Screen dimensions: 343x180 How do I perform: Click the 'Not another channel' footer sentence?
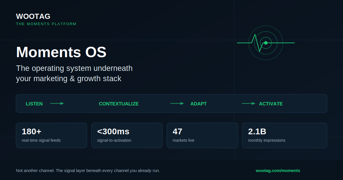click(88, 171)
